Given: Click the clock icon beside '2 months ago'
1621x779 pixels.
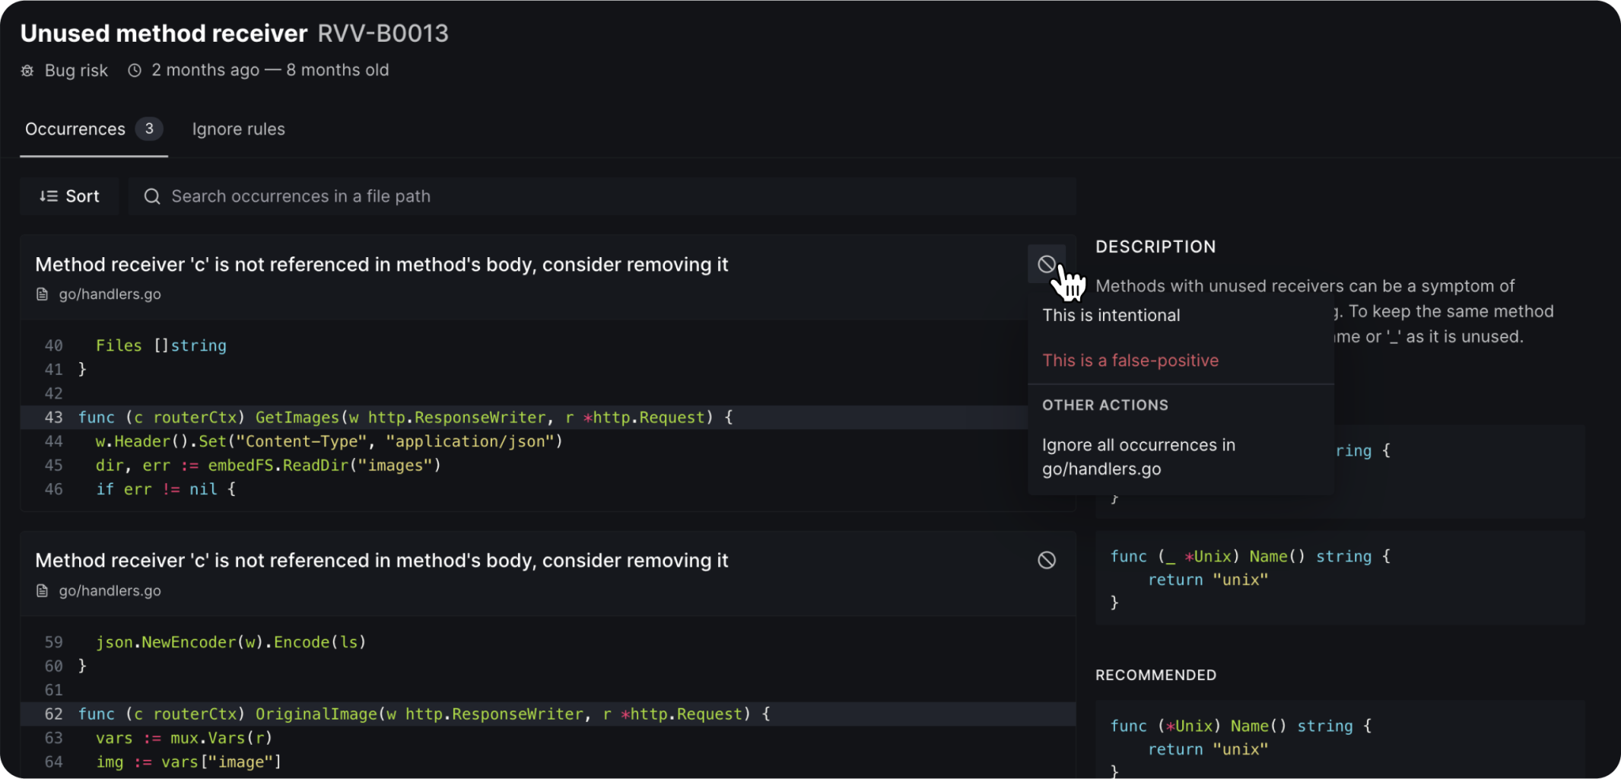Looking at the screenshot, I should 135,71.
